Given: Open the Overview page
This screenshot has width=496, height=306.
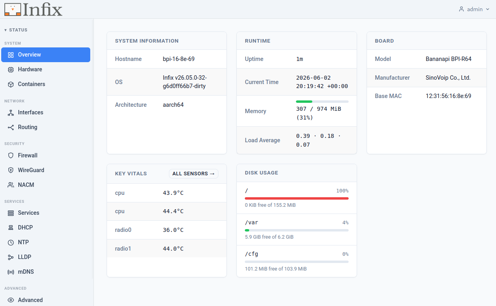Looking at the screenshot, I should tap(46, 55).
